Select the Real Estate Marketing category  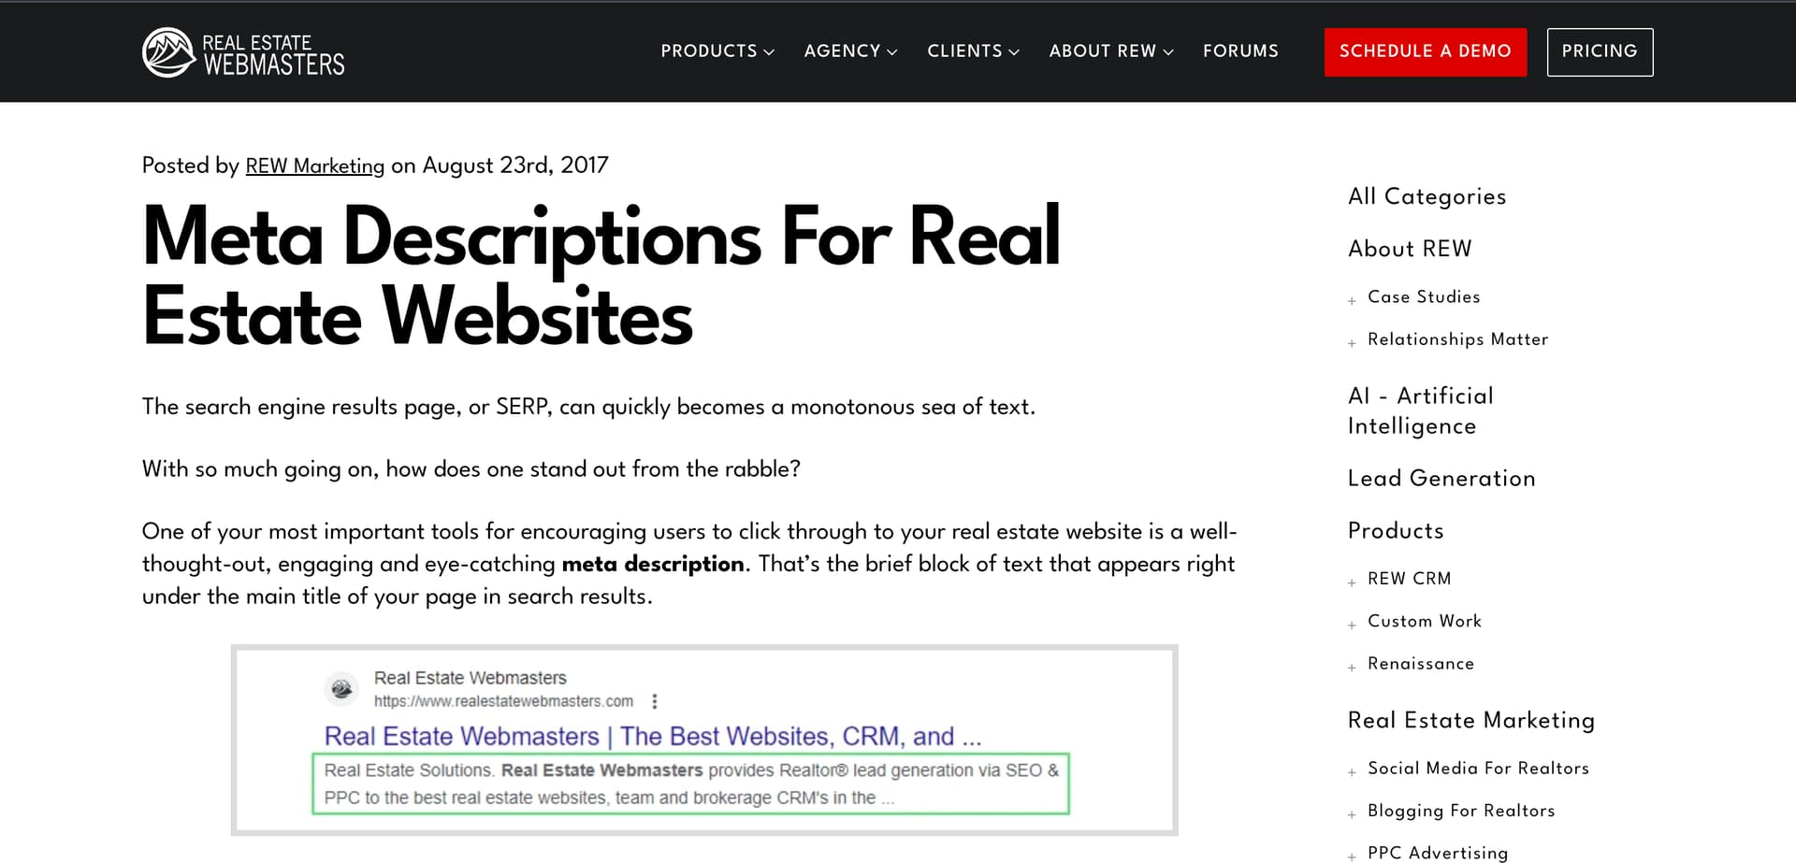click(x=1471, y=721)
